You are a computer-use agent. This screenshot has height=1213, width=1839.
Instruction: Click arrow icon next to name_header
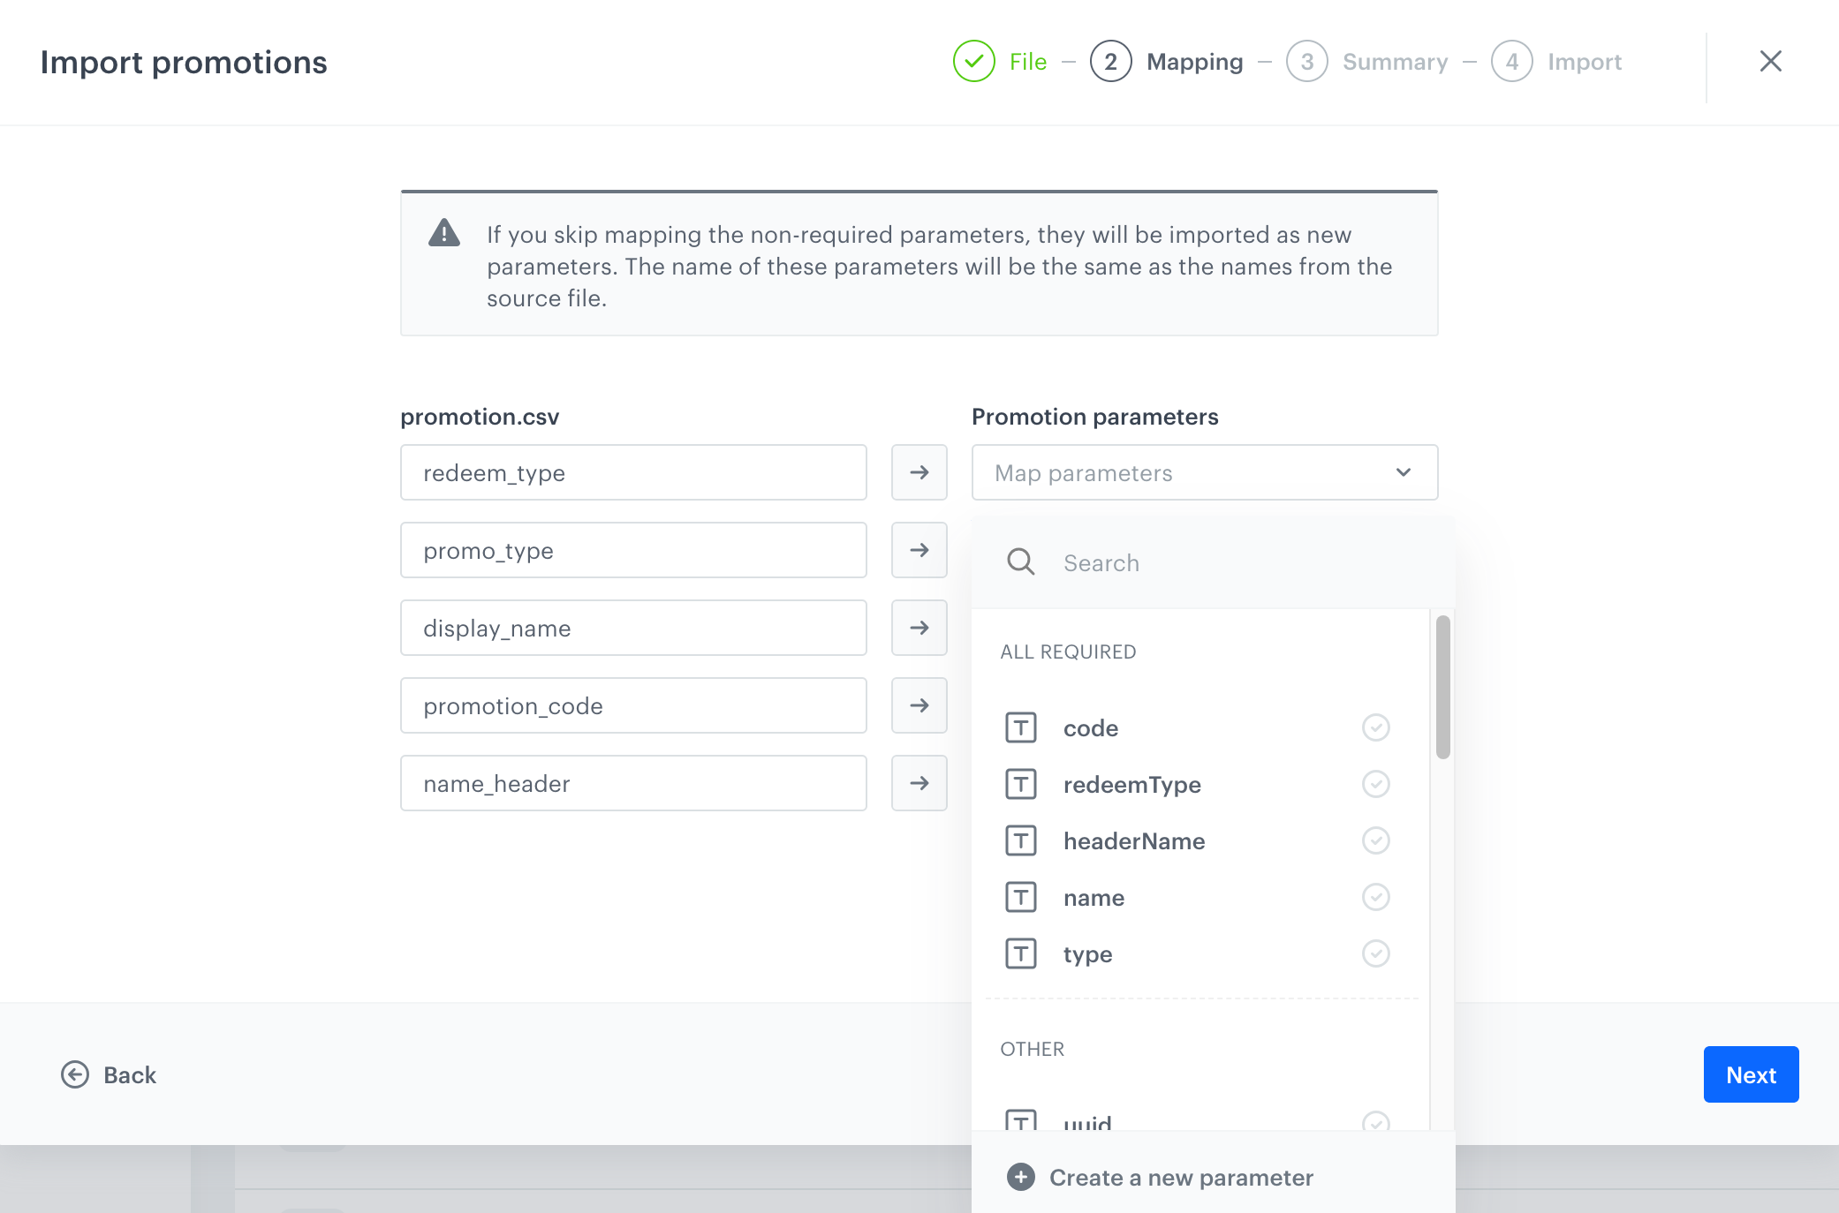point(919,783)
